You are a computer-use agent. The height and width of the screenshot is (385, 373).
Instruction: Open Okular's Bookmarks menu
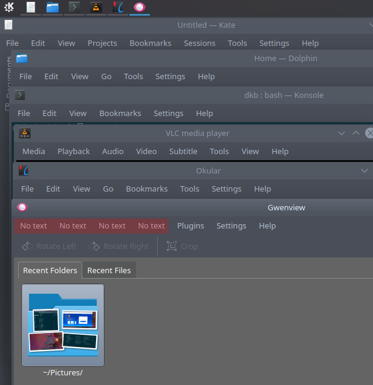click(147, 189)
